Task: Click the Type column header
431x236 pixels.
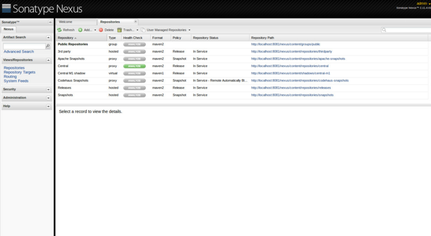Action: click(x=114, y=38)
